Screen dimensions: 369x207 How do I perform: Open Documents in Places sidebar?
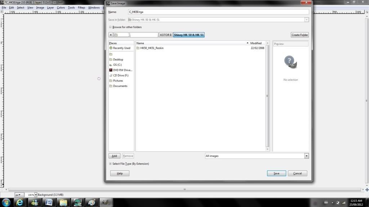pyautogui.click(x=120, y=86)
